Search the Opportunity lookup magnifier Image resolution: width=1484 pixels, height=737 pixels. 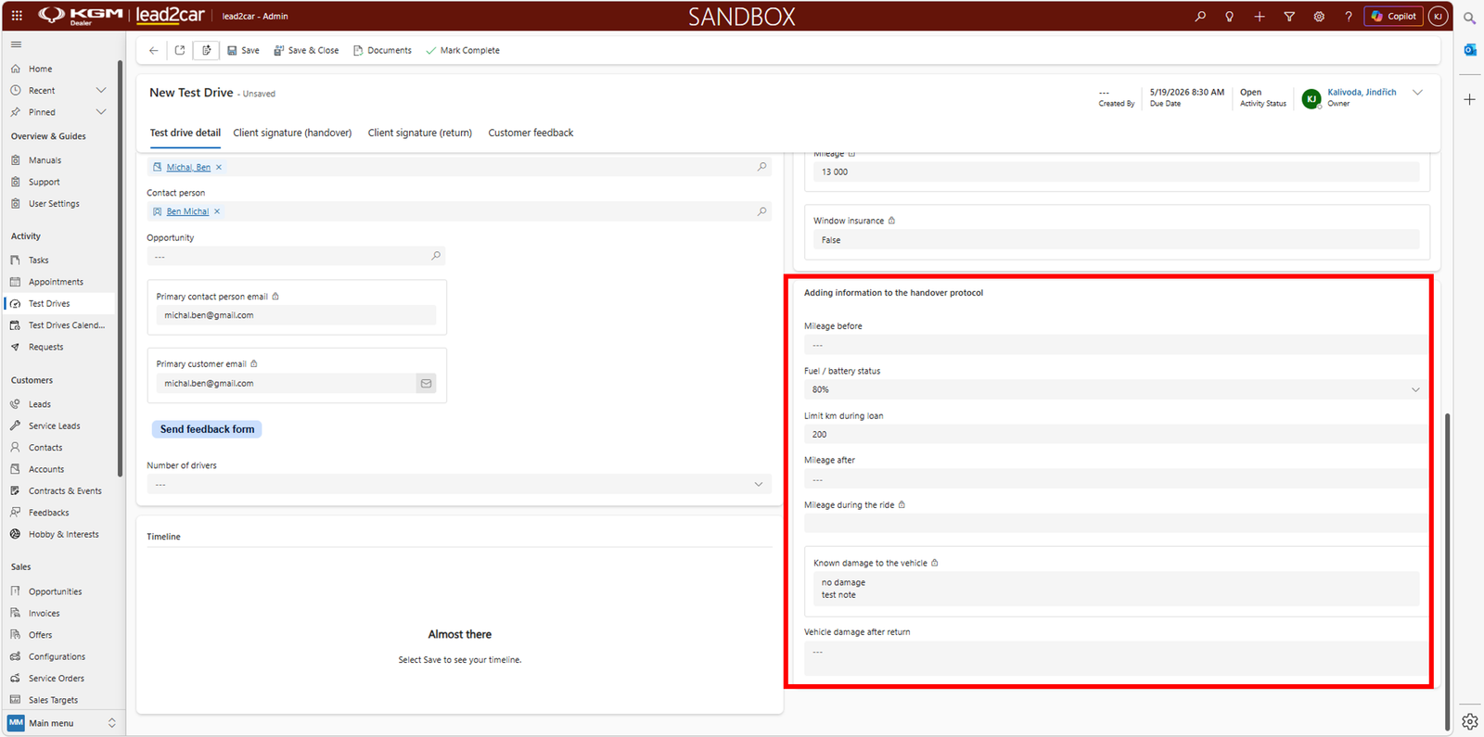pyautogui.click(x=436, y=256)
